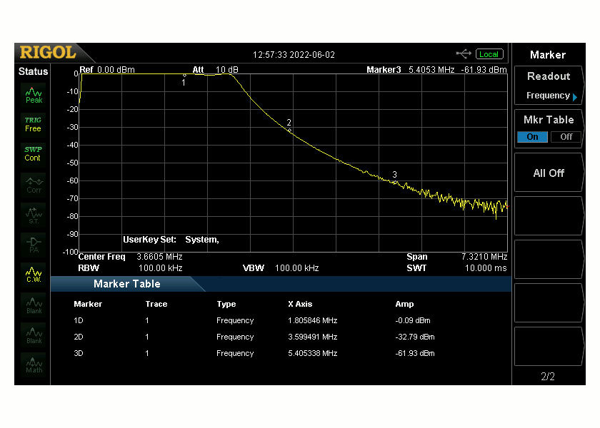Toggle the Local control indicator
Image resolution: width=600 pixels, height=428 pixels.
tap(489, 53)
